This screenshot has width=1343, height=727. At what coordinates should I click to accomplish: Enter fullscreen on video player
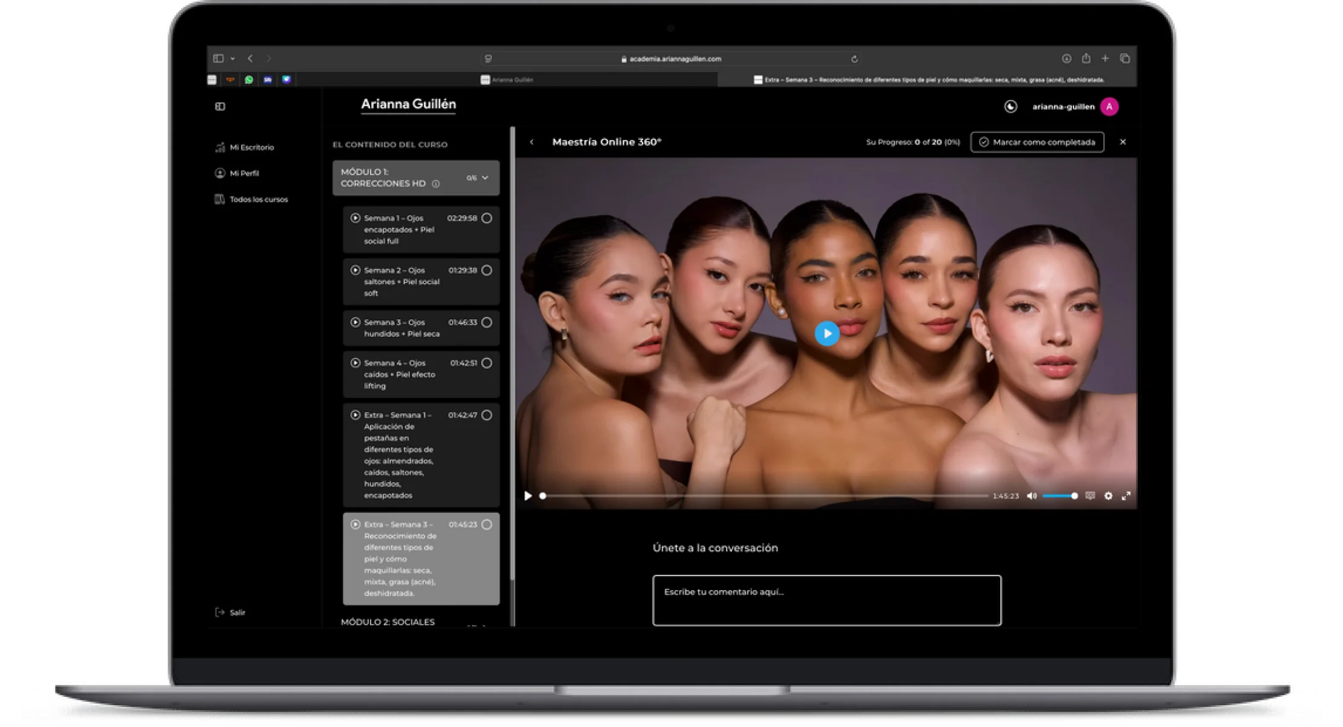[1126, 496]
